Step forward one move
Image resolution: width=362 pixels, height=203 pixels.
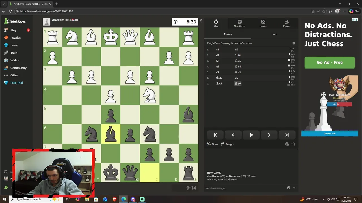269,135
